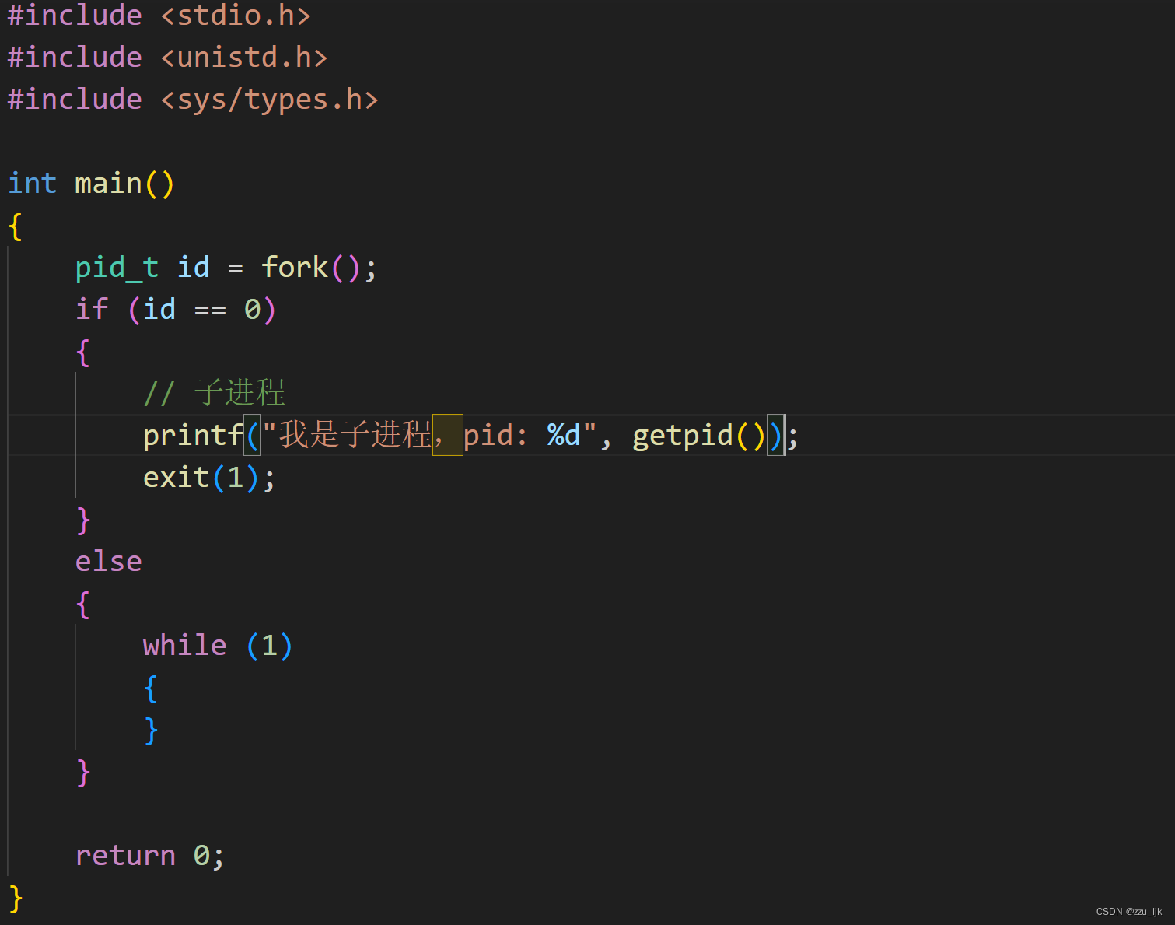1175x925 pixels.
Task: Click the 'fork' function call
Action: tap(295, 268)
